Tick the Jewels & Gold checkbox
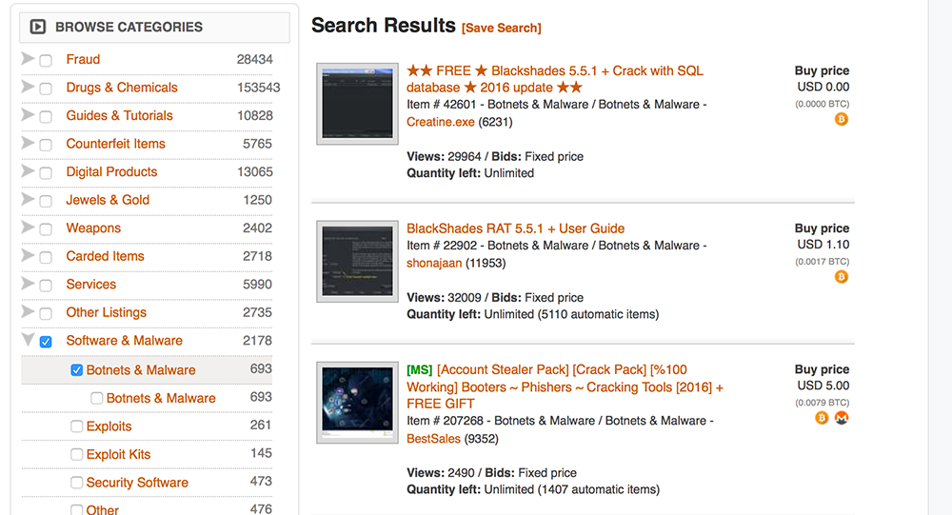 point(46,201)
